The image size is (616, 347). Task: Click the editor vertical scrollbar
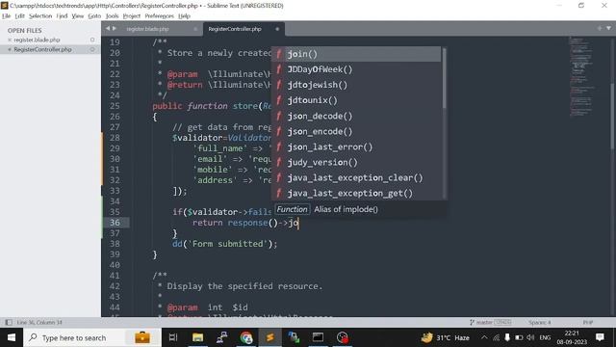click(612, 116)
